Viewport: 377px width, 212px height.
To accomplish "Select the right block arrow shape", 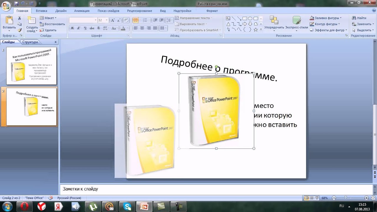I will [x=244, y=24].
